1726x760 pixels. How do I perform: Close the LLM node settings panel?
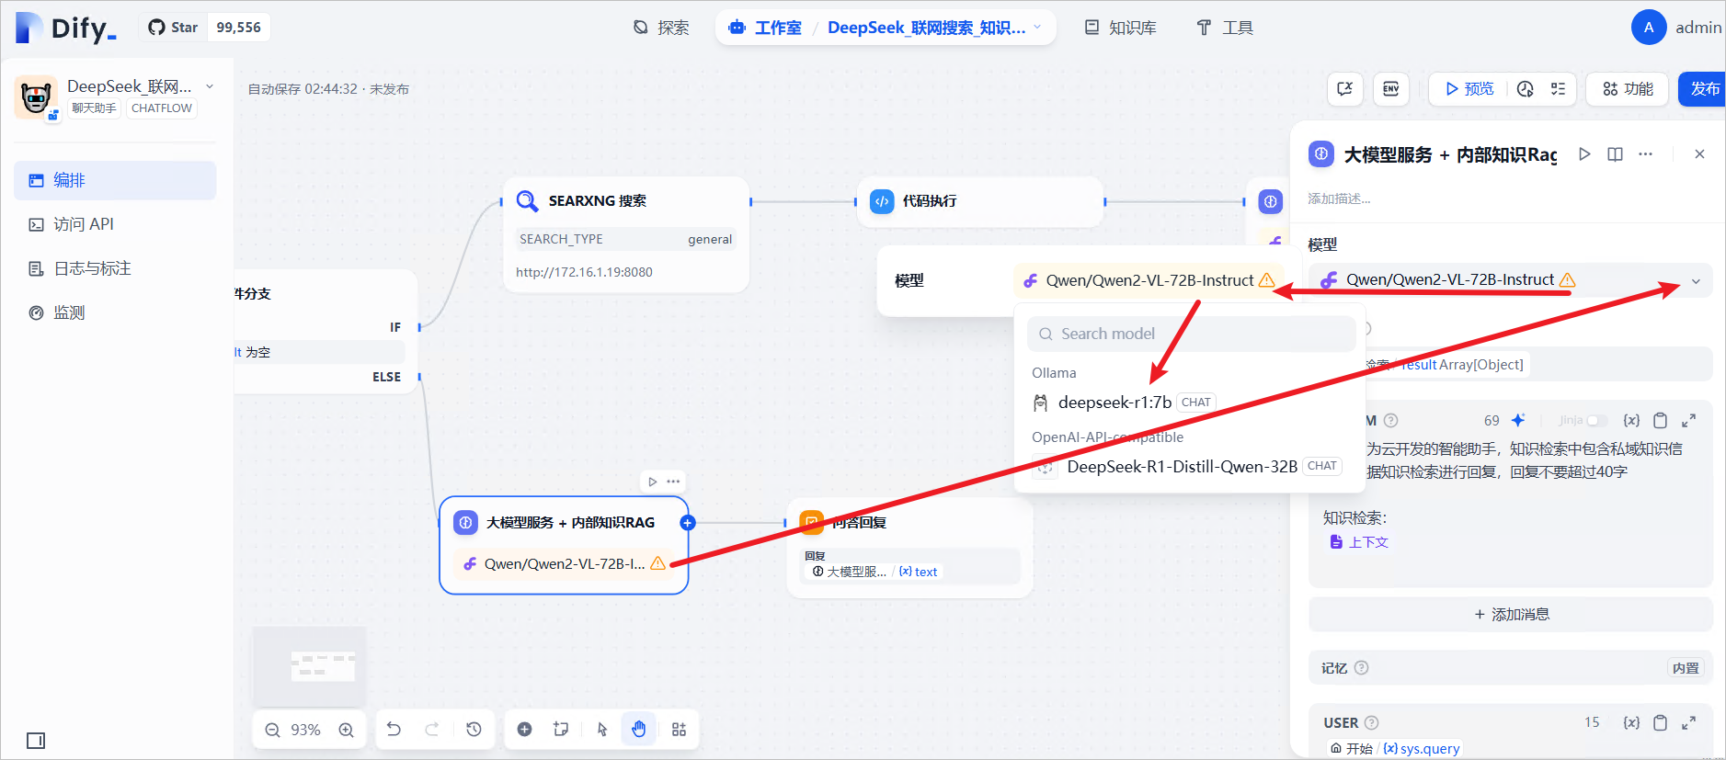[1699, 154]
